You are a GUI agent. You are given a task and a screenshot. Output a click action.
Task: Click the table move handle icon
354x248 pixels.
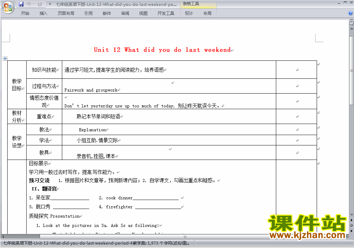[5, 59]
